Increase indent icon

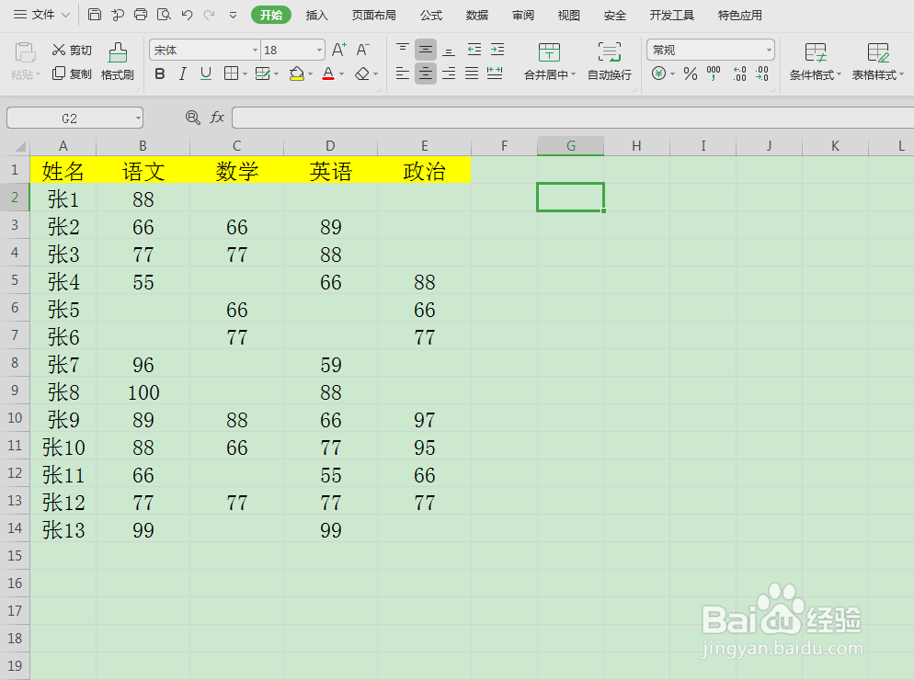pyautogui.click(x=497, y=51)
